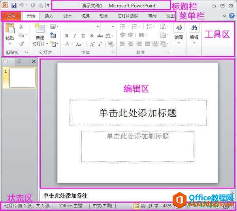
Task: Expand the 新建幻灯片 dropdown arrow
Action: coord(47,44)
